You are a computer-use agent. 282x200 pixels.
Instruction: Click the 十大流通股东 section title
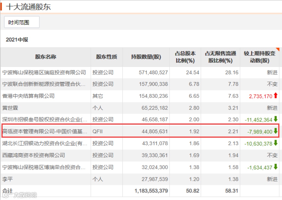(28, 7)
